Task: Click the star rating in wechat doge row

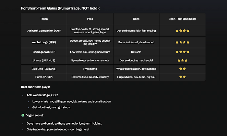Action: [182, 42]
